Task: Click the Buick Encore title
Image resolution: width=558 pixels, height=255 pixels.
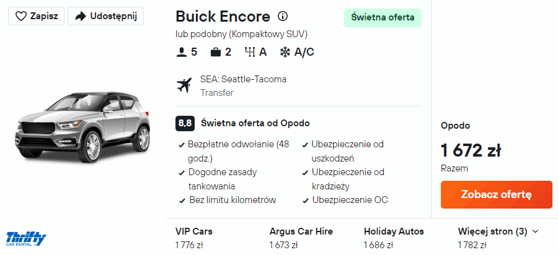Action: pos(223,17)
